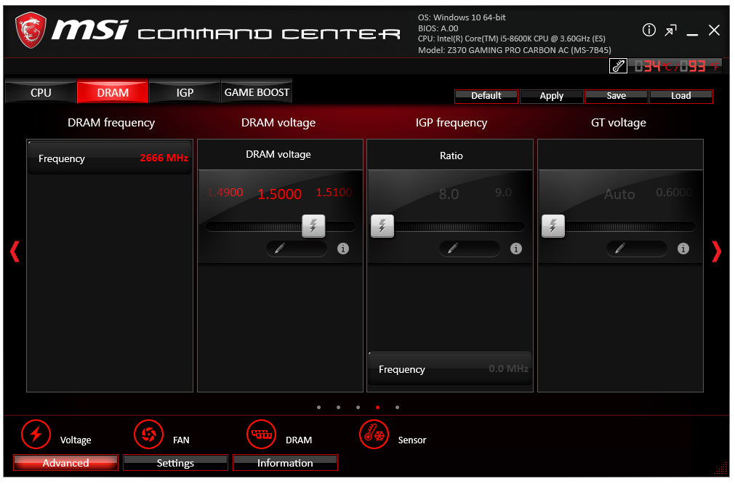Click the GT voltage slider handle
The width and height of the screenshot is (735, 484).
(x=553, y=226)
